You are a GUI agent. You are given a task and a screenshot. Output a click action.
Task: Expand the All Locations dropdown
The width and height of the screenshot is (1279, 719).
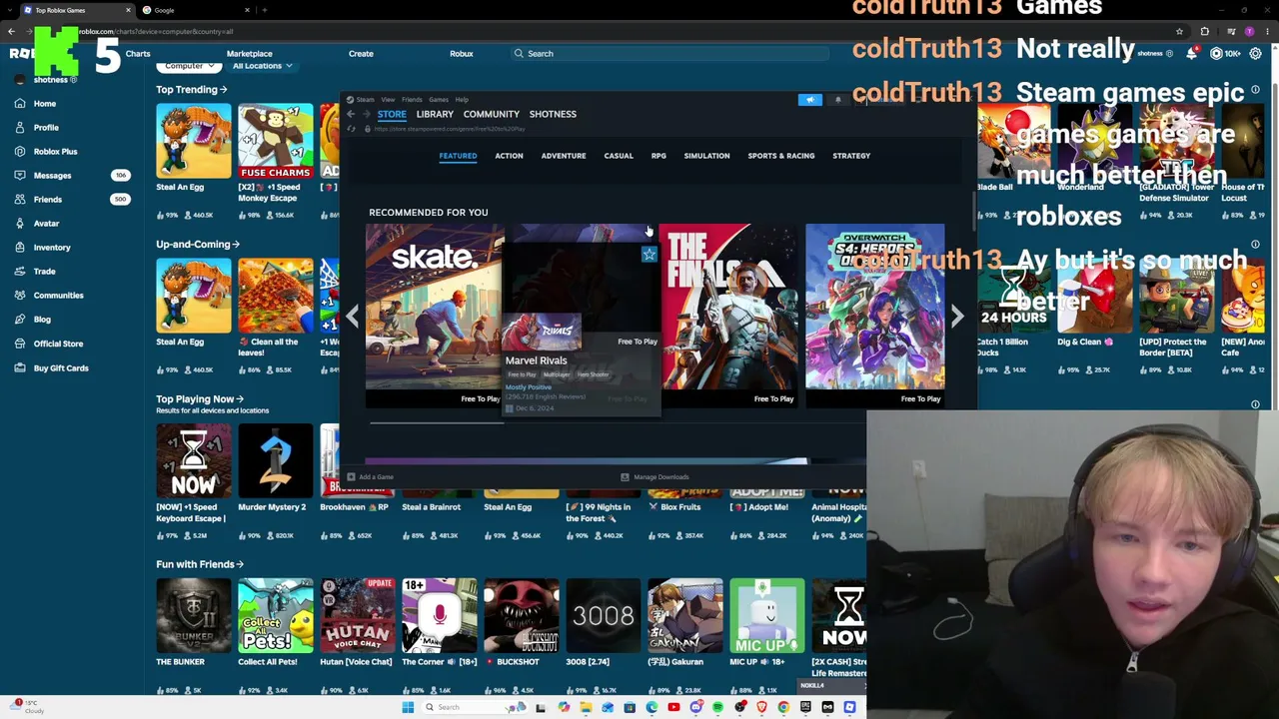tap(262, 66)
